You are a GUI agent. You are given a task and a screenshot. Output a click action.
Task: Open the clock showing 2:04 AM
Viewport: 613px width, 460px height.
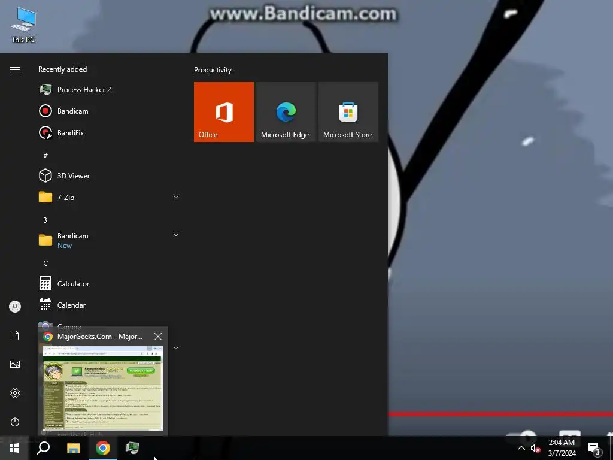(x=562, y=448)
